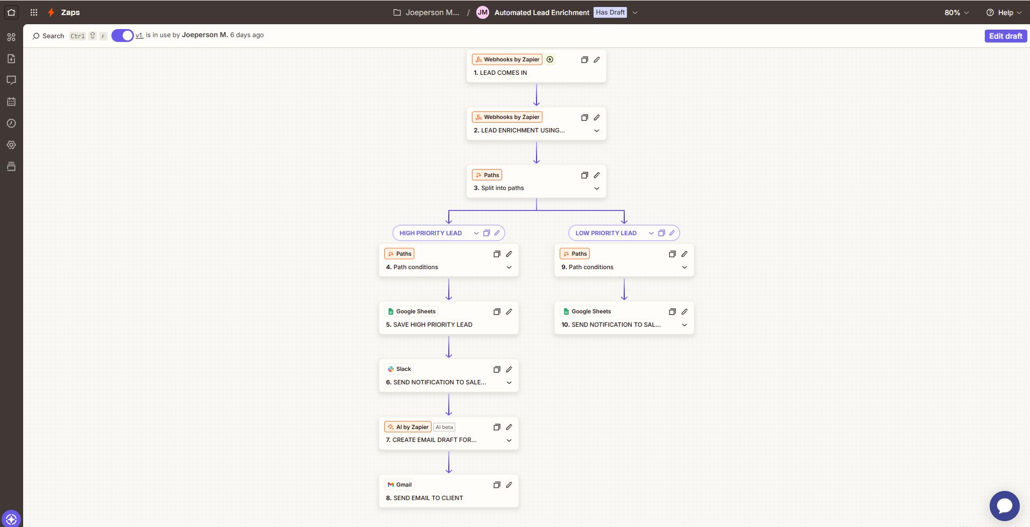Image resolution: width=1030 pixels, height=527 pixels.
Task: Open dropdown next to Has Draft label
Action: 635,12
